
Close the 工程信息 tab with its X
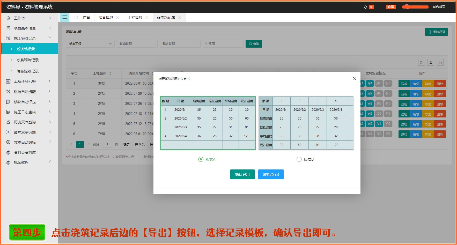(x=147, y=17)
